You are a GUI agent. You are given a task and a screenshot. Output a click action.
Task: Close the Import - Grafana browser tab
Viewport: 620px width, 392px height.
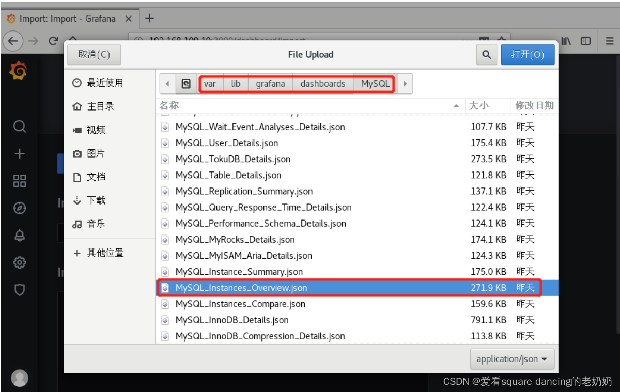pos(129,19)
